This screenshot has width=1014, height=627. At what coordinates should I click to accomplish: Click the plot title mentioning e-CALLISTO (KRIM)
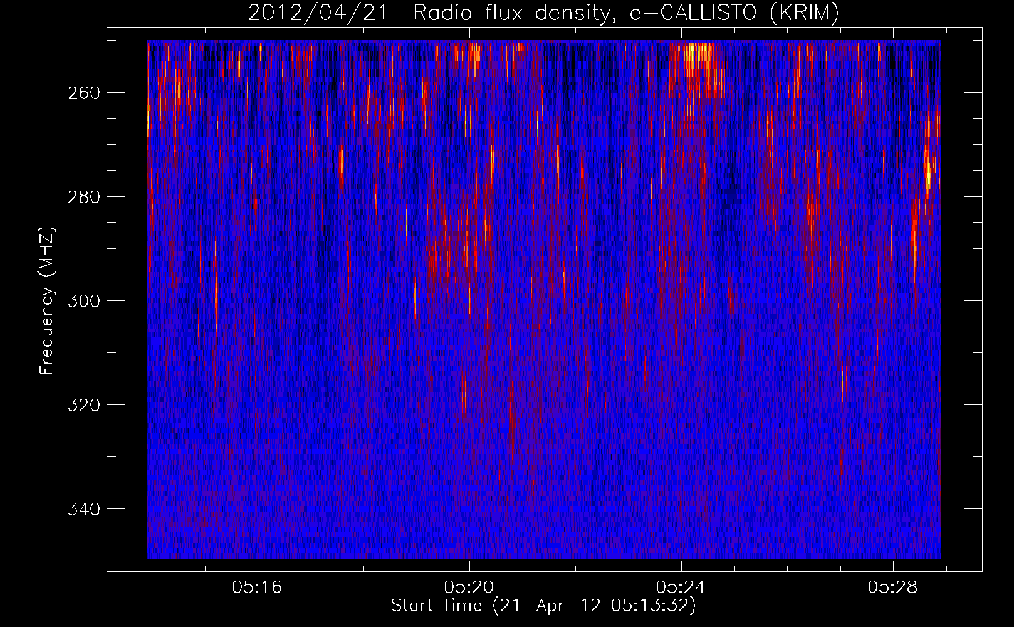click(543, 13)
